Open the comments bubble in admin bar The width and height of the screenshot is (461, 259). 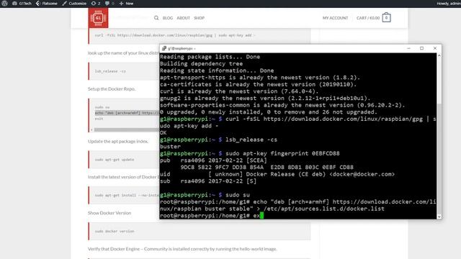click(x=109, y=3)
